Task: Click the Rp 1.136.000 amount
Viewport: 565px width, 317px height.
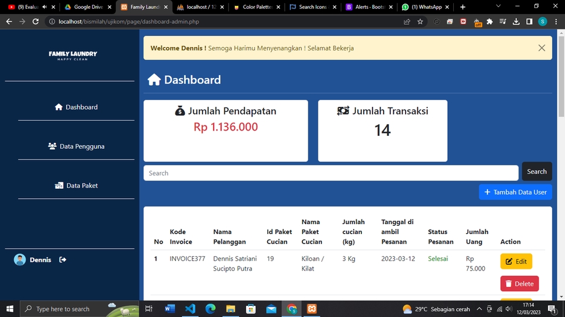Action: 225,127
